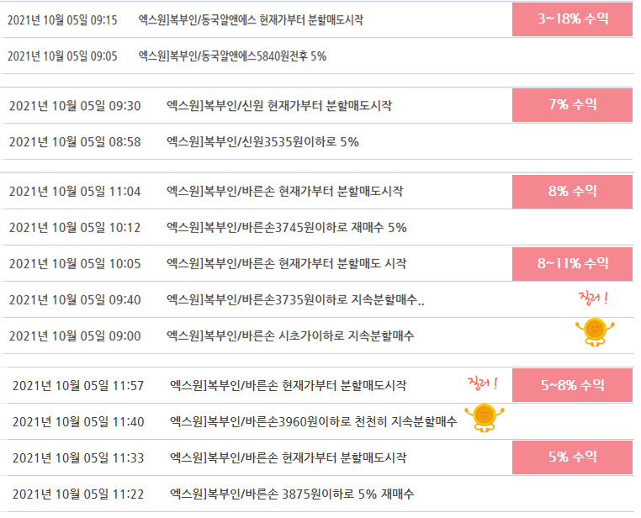The width and height of the screenshot is (641, 518).
Task: Click the 8% 수익 badge at 11:04
Action: pyautogui.click(x=572, y=192)
